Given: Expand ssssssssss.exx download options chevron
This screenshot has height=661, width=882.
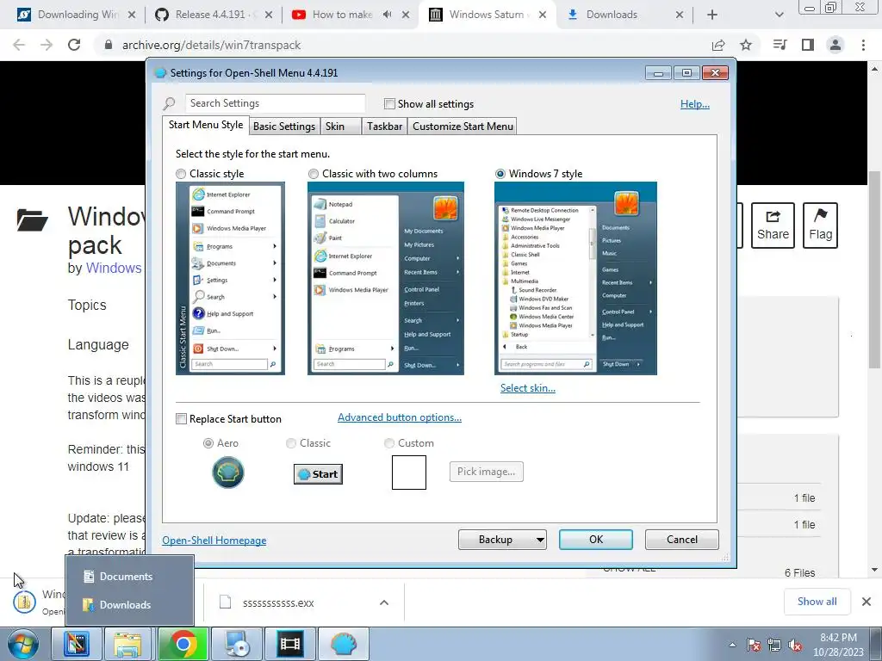Looking at the screenshot, I should coord(384,602).
